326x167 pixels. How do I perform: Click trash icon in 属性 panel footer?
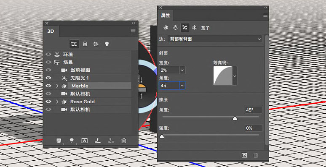tap(256, 155)
